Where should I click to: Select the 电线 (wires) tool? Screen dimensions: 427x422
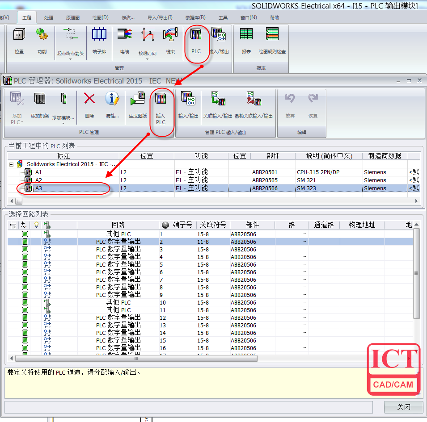coord(124,38)
